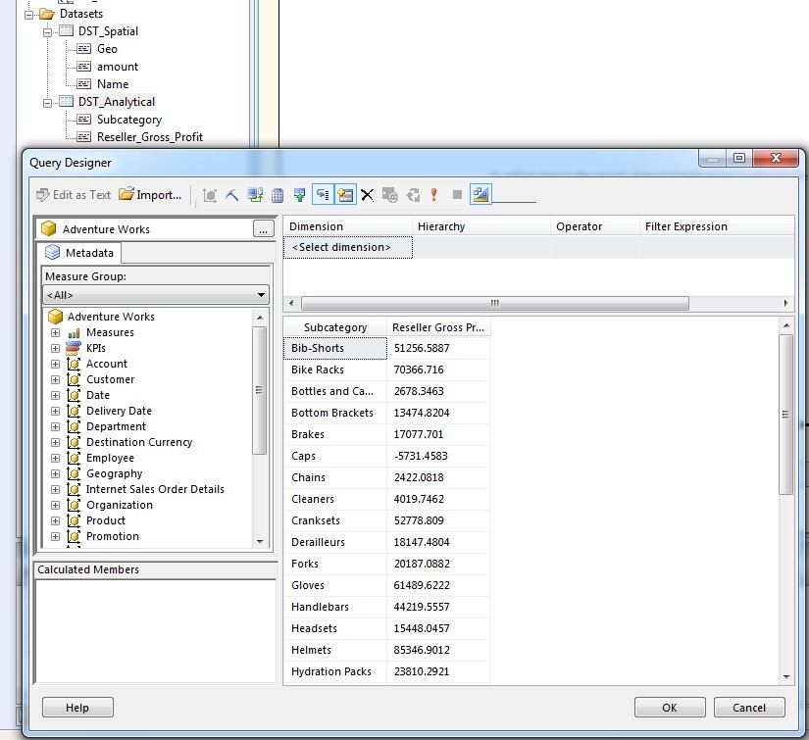Collapse the Datasets folder in Report Data

coord(28,15)
